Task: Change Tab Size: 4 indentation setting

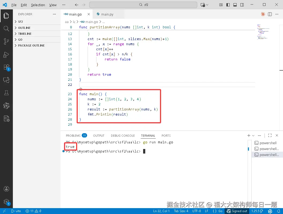Action: coord(181,211)
